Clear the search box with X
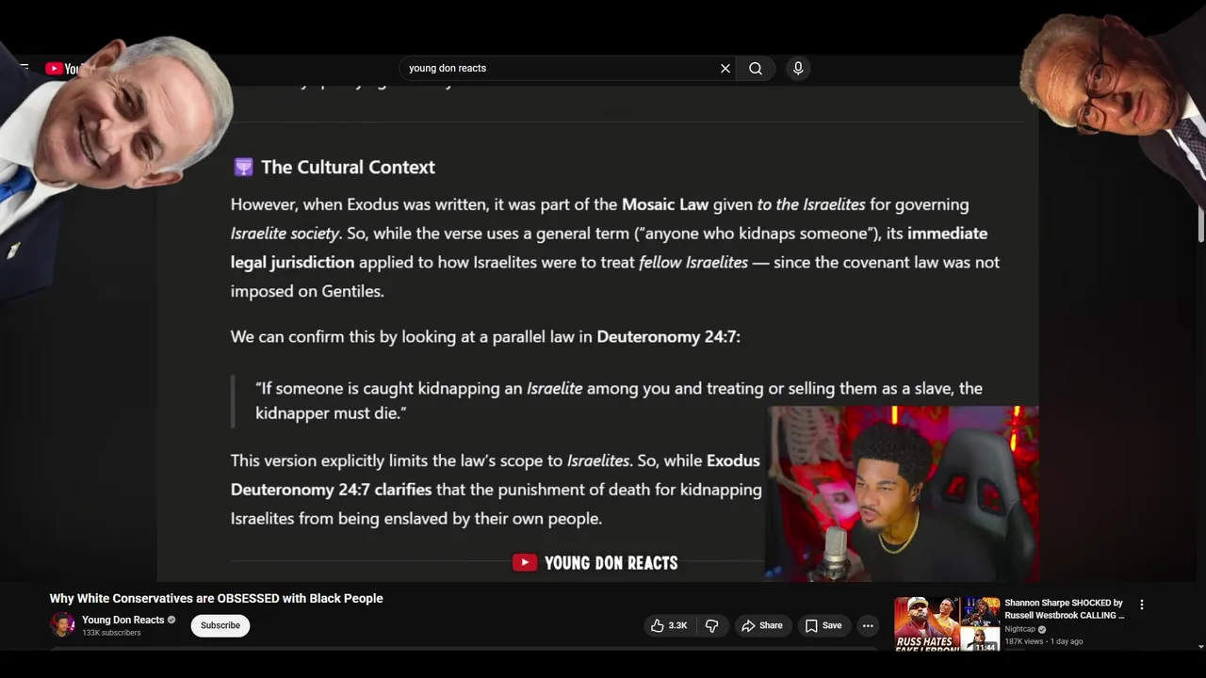Image resolution: width=1206 pixels, height=678 pixels. [x=725, y=68]
